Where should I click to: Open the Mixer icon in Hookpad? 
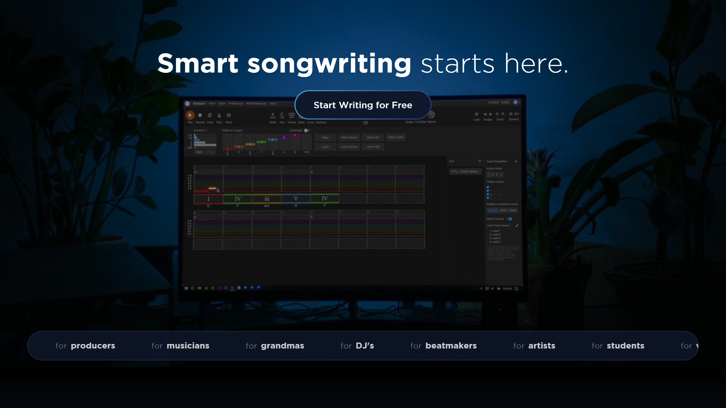(x=229, y=115)
